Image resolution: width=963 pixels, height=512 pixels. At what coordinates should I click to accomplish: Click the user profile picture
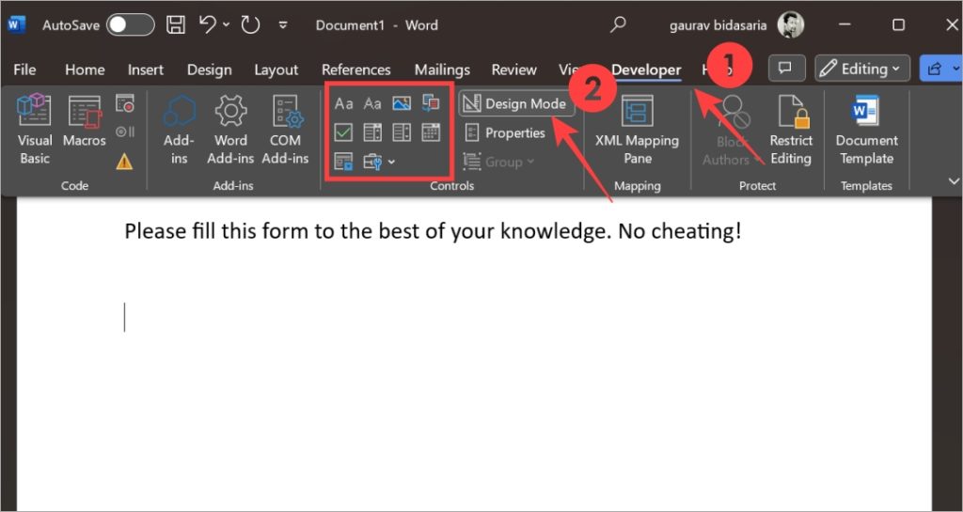[x=790, y=25]
